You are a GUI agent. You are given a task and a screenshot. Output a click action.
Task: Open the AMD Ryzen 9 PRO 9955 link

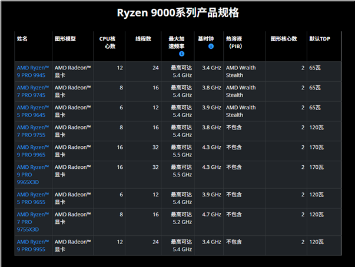click(33, 245)
